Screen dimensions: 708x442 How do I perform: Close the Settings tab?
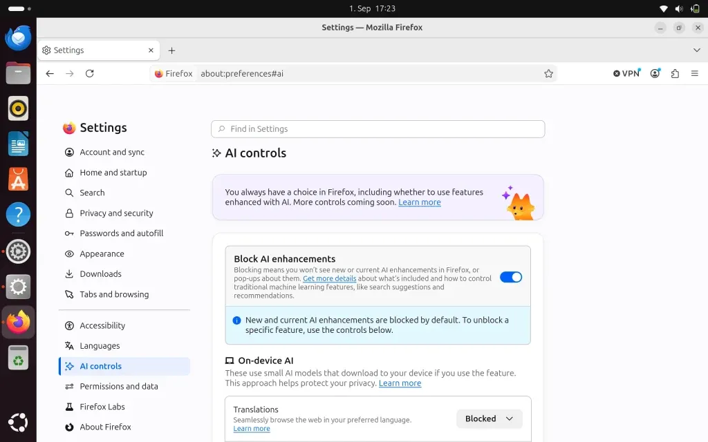(x=151, y=50)
